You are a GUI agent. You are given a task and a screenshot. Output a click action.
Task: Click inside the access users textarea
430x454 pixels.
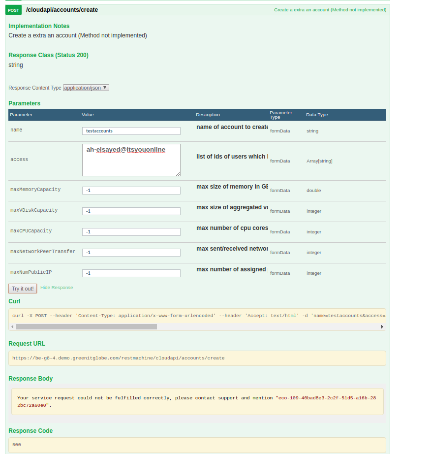131,160
